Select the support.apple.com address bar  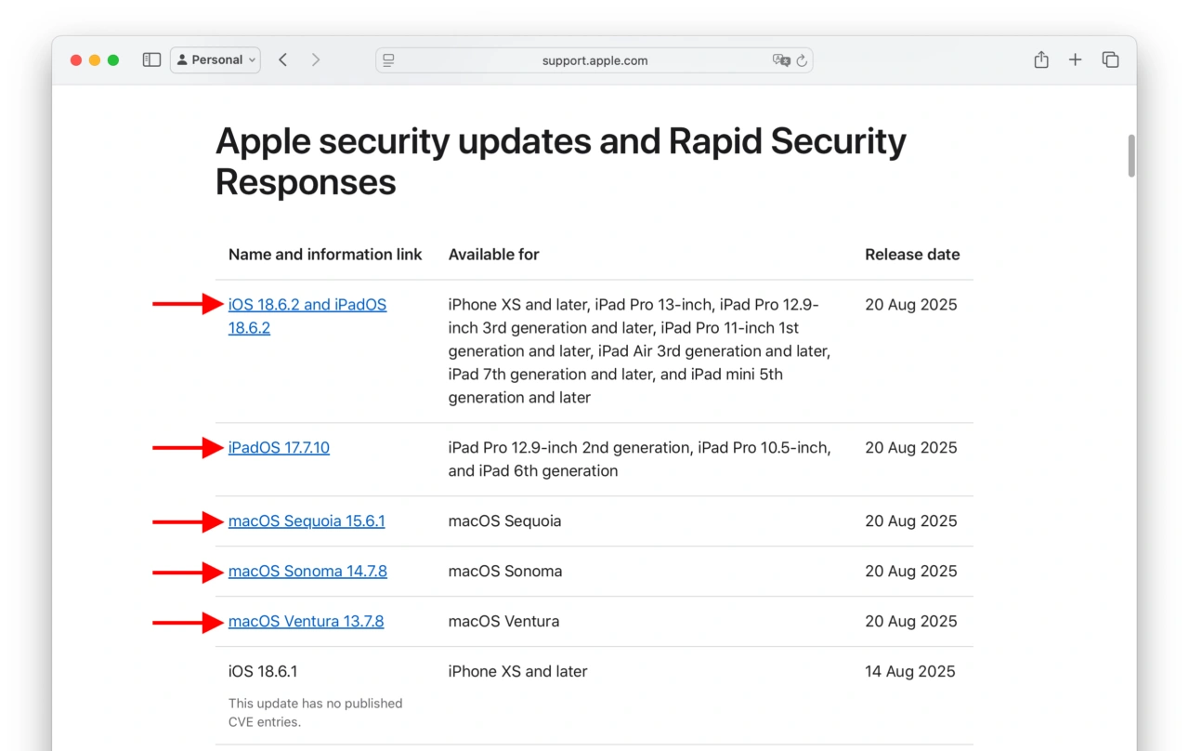594,59
